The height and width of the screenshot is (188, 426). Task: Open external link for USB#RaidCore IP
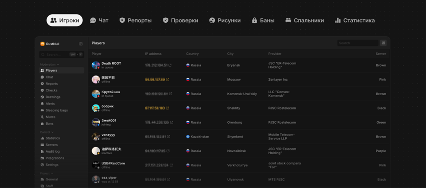pos(172,165)
